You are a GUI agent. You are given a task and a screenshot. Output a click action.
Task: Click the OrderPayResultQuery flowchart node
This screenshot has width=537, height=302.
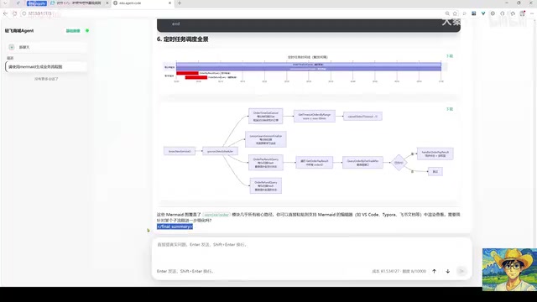point(266,163)
